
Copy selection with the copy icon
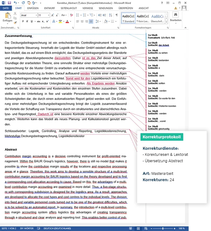coord(15,18)
